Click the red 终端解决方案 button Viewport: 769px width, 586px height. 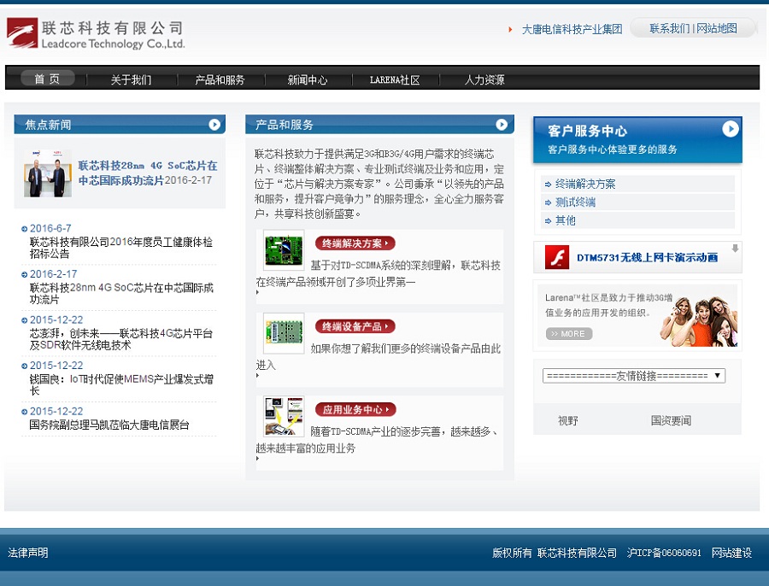point(355,243)
